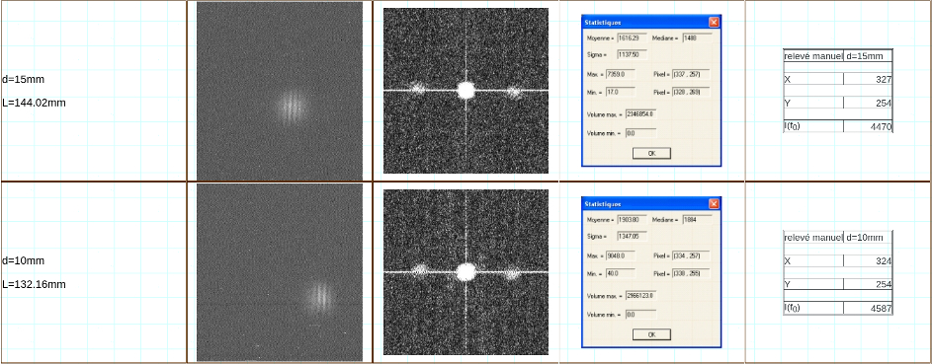Image resolution: width=932 pixels, height=364 pixels.
Task: Click the Volume max field showing 2966123.0
Action: click(x=640, y=295)
